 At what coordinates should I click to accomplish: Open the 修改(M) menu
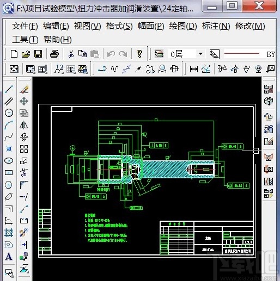(250, 26)
